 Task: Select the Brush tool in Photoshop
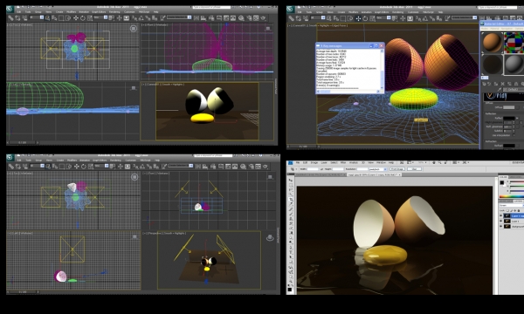pyautogui.click(x=291, y=214)
